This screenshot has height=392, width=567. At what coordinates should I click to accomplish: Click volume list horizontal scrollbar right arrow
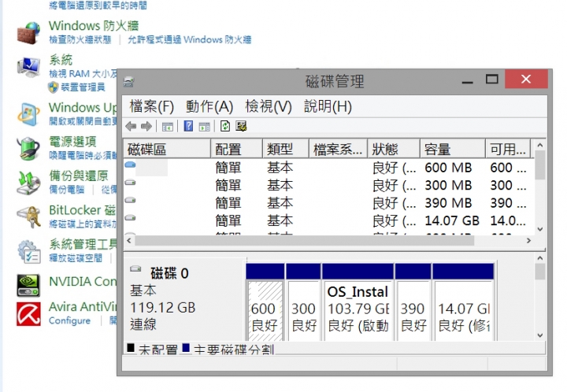point(528,240)
